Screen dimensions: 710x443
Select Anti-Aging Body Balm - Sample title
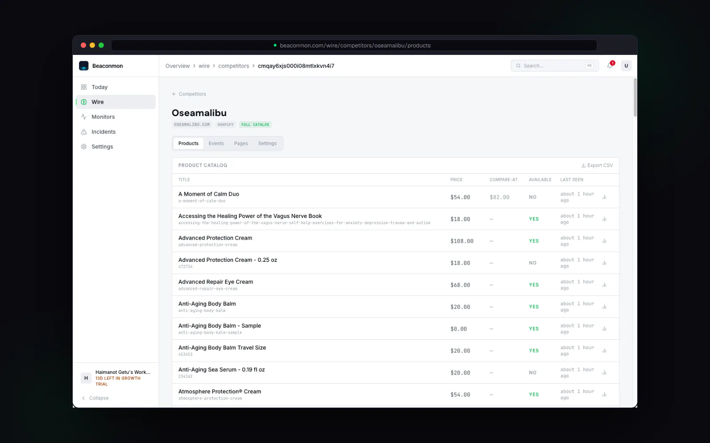220,326
